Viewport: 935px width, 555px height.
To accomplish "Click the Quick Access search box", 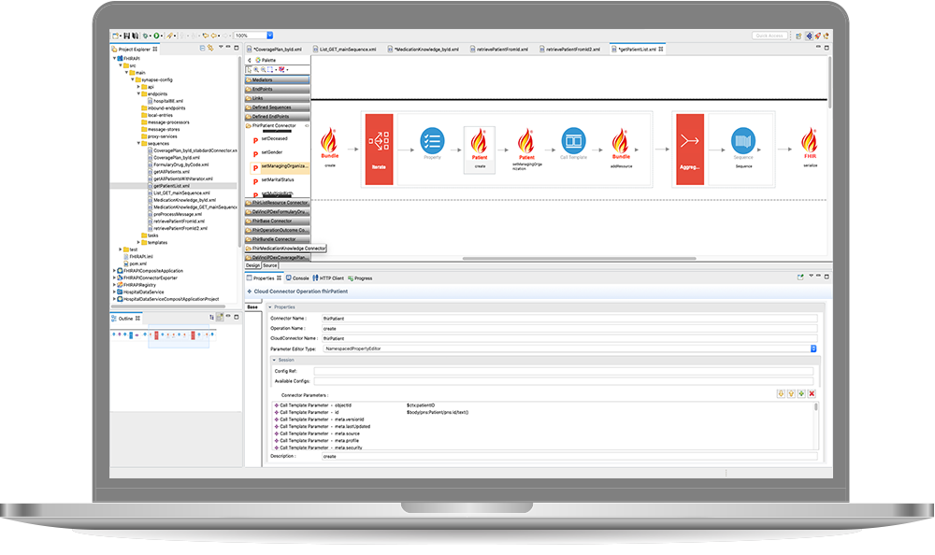I will click(770, 36).
